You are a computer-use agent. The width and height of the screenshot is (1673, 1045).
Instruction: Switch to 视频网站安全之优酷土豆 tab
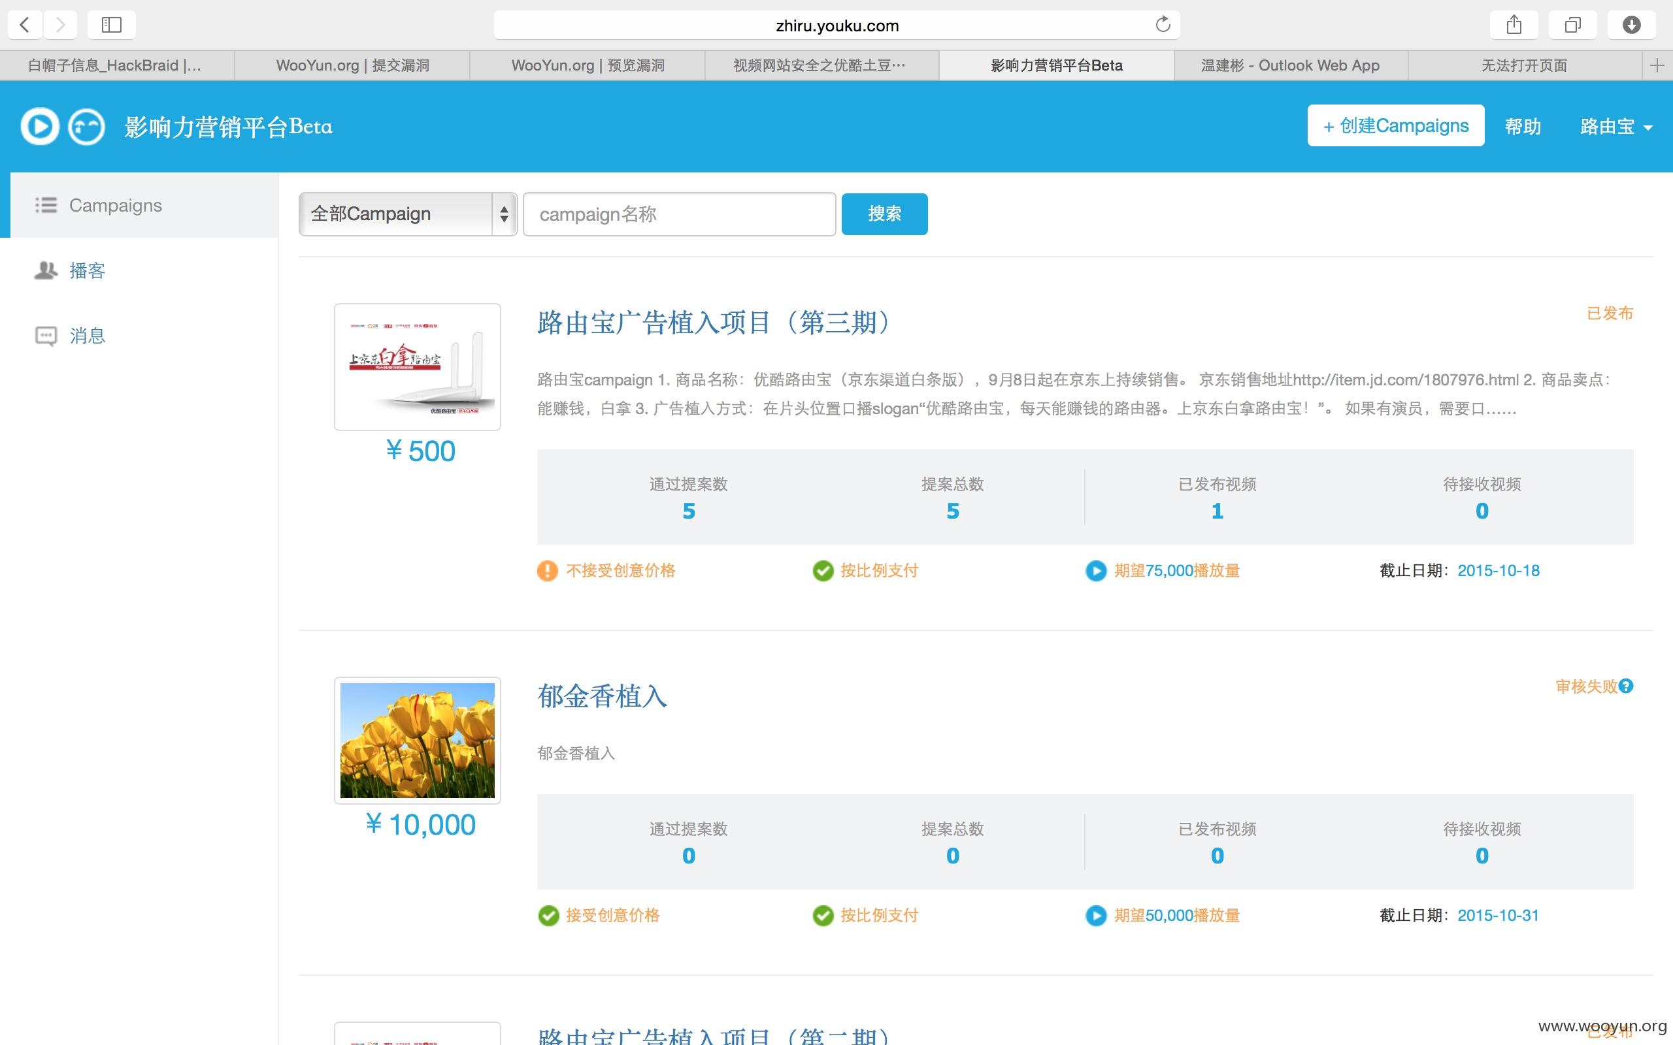[822, 66]
